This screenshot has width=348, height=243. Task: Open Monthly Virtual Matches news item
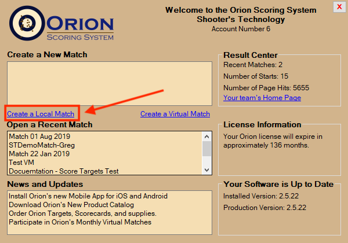pos(80,222)
